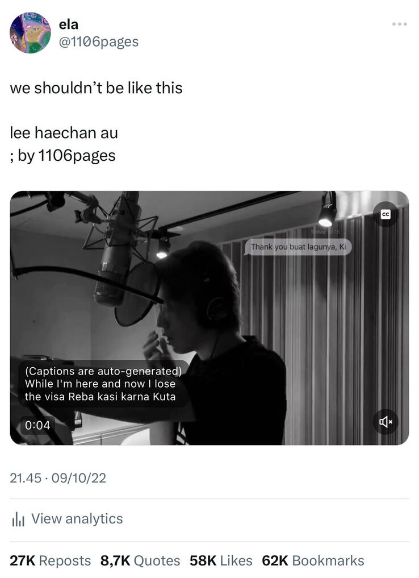
Task: Open ela's profile avatar picture
Action: (x=31, y=33)
